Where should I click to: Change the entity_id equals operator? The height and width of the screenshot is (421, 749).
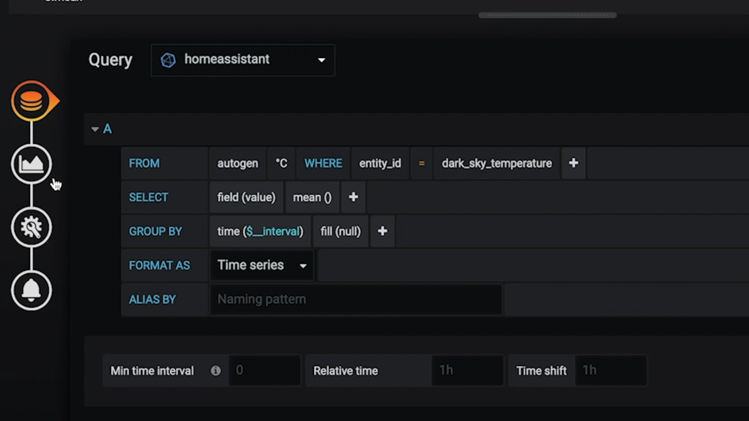point(421,163)
